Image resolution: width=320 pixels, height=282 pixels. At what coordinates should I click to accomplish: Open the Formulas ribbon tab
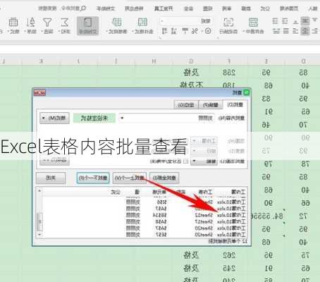[x=265, y=8]
